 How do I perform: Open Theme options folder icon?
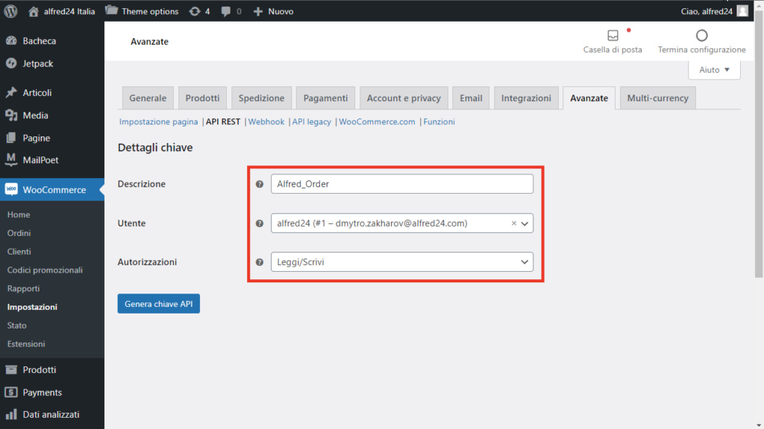[x=112, y=10]
